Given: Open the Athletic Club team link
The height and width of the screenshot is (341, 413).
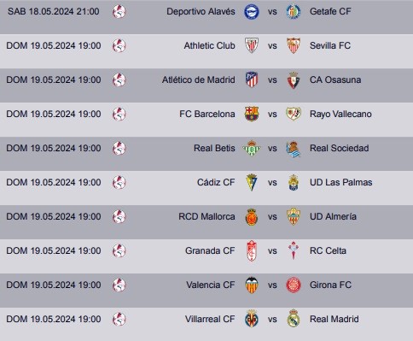Looking at the screenshot, I should [x=209, y=45].
